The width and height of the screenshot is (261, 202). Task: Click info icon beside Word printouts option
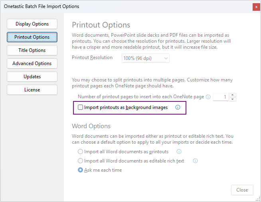coord(179,152)
